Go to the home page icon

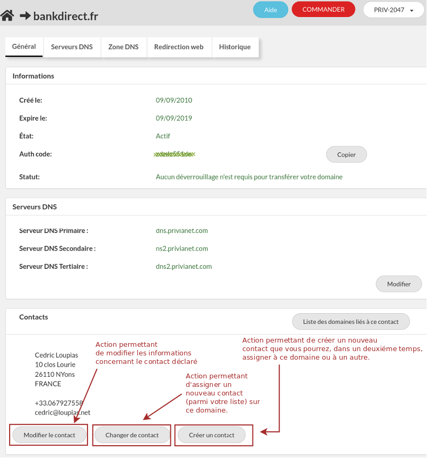(x=7, y=15)
